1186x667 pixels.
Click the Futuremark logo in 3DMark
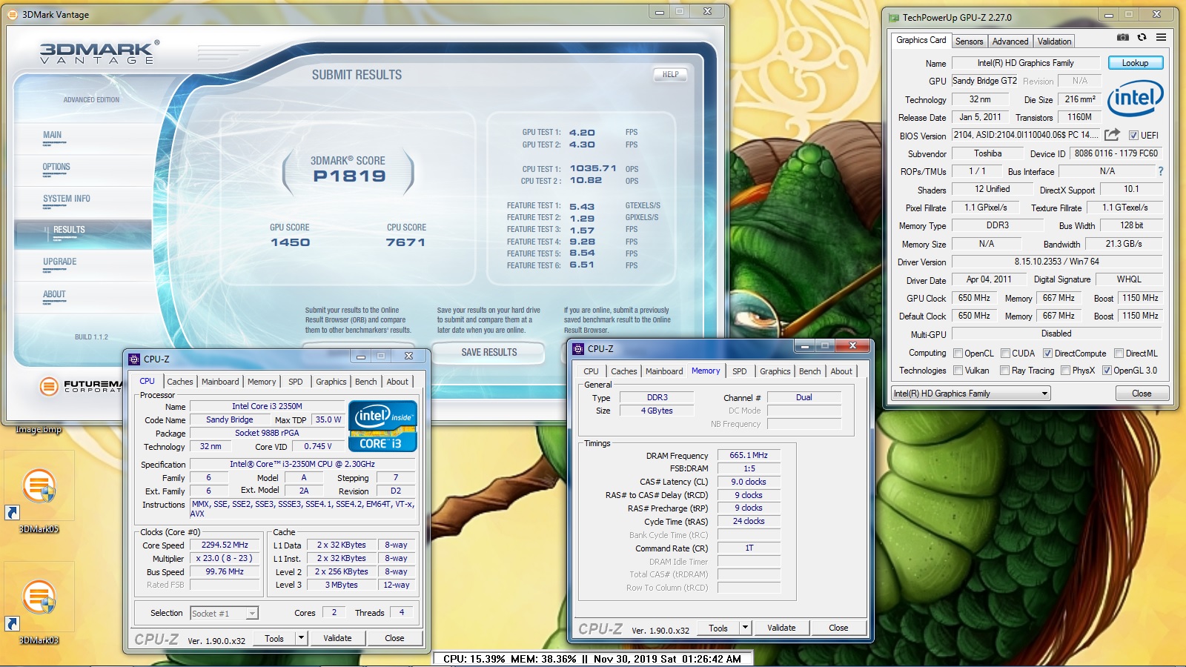(82, 386)
